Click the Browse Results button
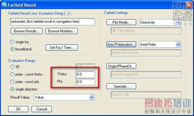Screen dimensions: 194x116 click(27, 31)
